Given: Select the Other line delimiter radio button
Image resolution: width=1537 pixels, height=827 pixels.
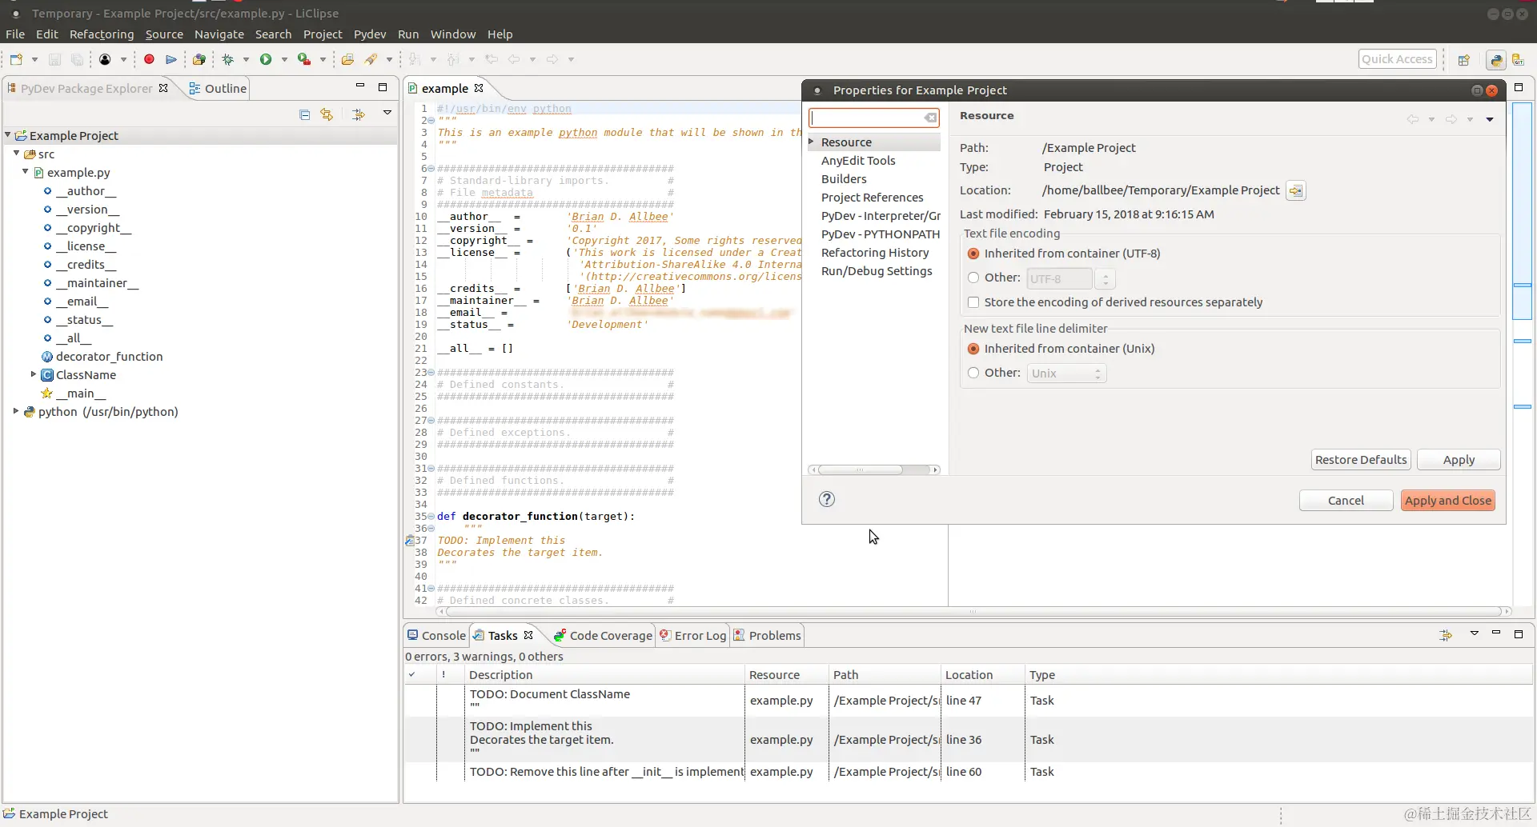Looking at the screenshot, I should click(x=973, y=373).
